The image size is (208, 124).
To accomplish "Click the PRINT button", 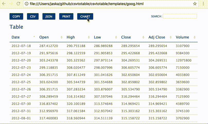I will point(66,16).
